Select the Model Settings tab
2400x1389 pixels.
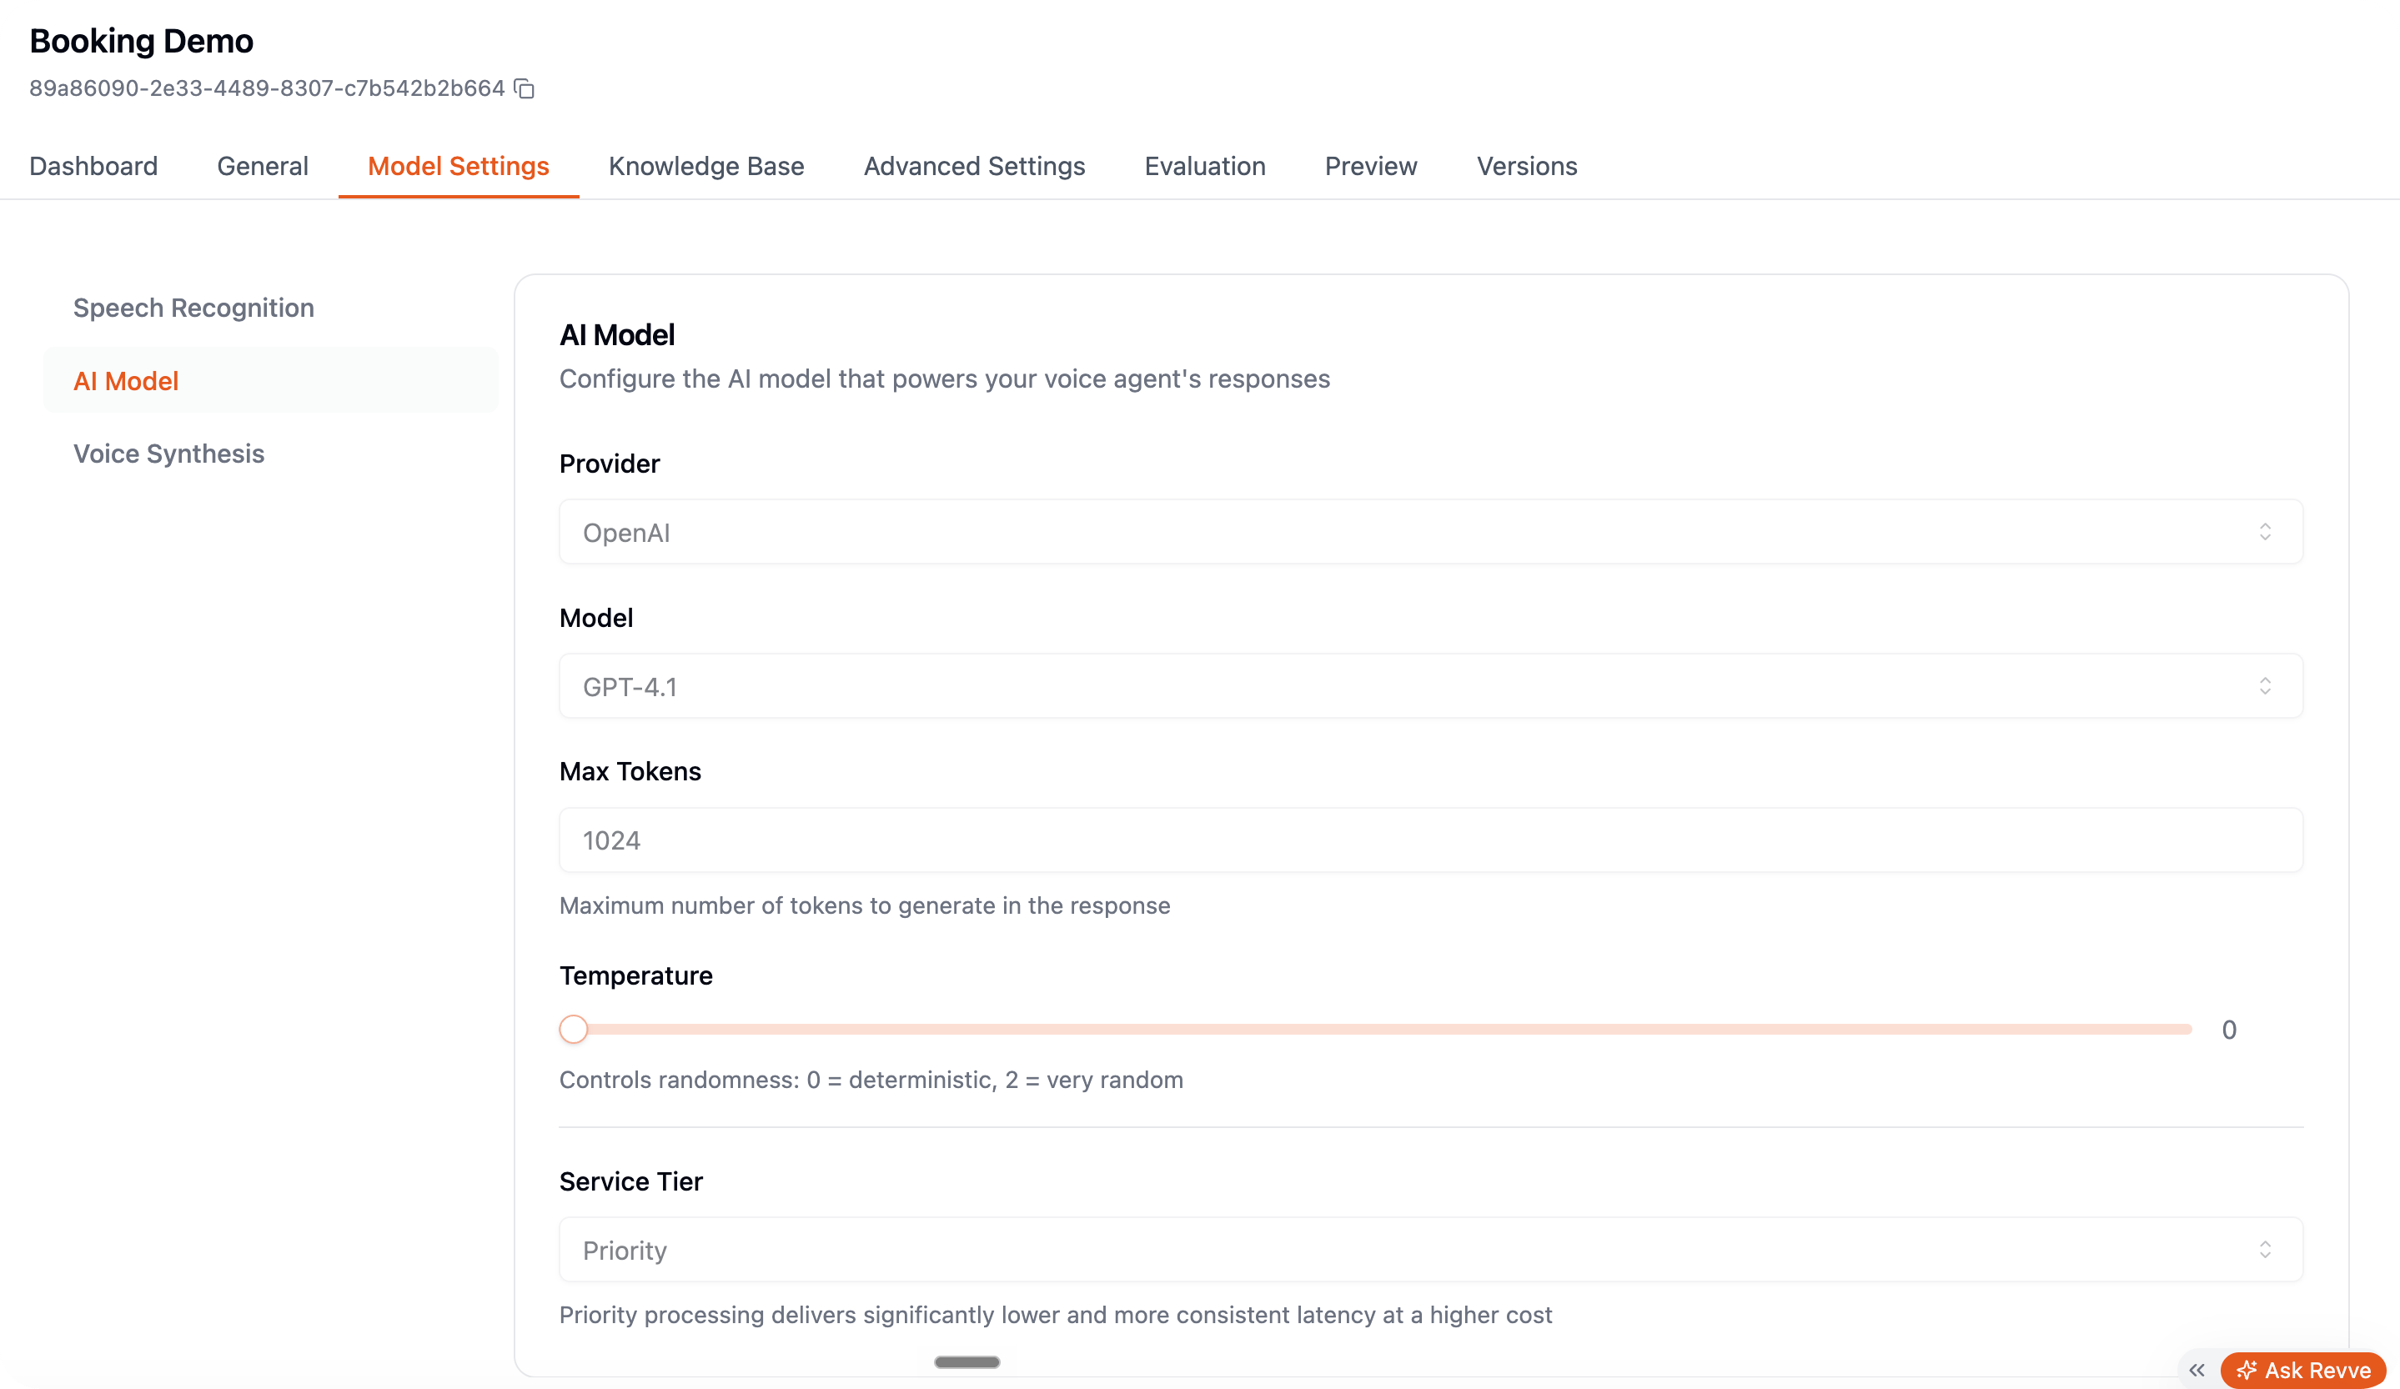(458, 166)
